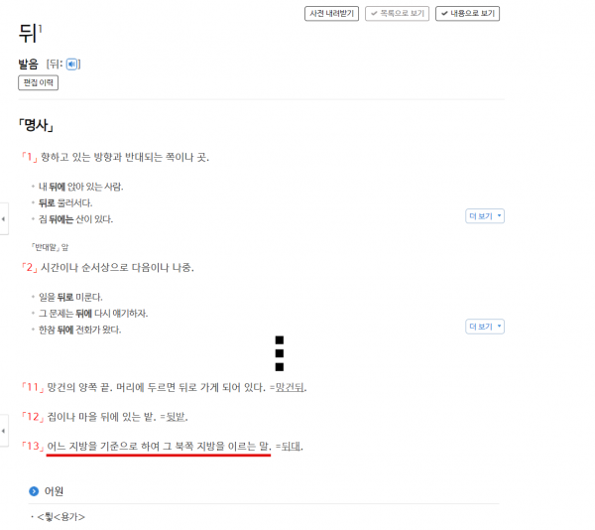The image size is (595, 530).
Task: Click the antonym 앞 next to 반대말
Action: [65, 247]
